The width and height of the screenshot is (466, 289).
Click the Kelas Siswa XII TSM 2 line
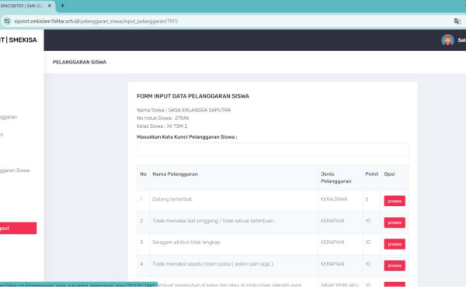click(162, 126)
